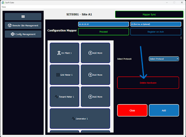Maximize the Swift Gate window

(x=174, y=3)
